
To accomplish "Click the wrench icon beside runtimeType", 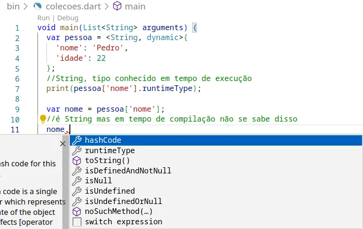I will (77, 150).
